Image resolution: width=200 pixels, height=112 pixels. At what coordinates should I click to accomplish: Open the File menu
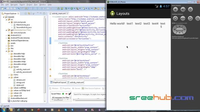pos(2,5)
